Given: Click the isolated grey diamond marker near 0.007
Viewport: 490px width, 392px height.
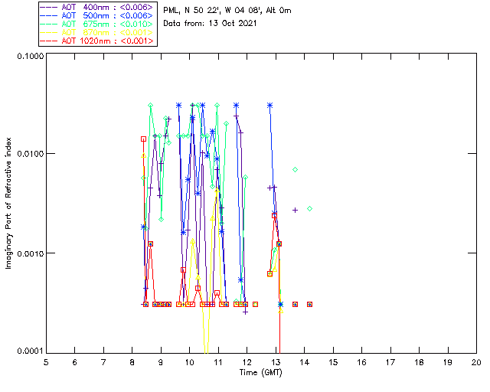Looking at the screenshot, I should coord(296,169).
